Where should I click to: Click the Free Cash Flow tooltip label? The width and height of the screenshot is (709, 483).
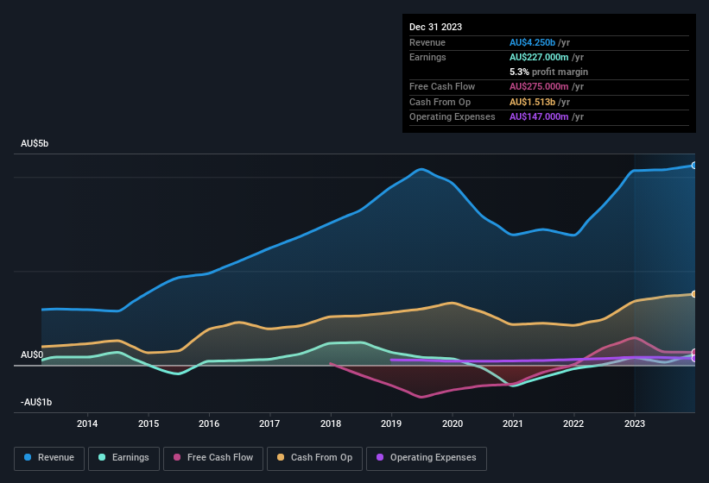tap(442, 86)
